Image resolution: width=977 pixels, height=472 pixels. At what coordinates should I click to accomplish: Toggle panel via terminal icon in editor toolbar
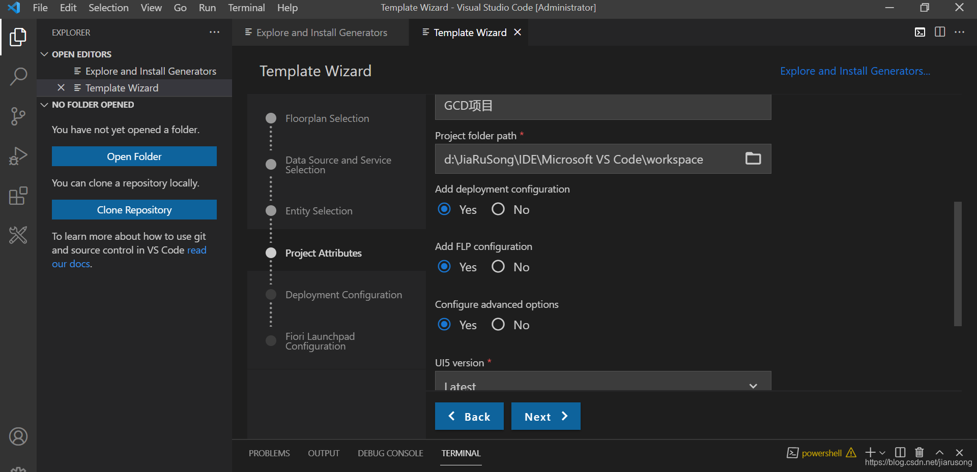[920, 33]
